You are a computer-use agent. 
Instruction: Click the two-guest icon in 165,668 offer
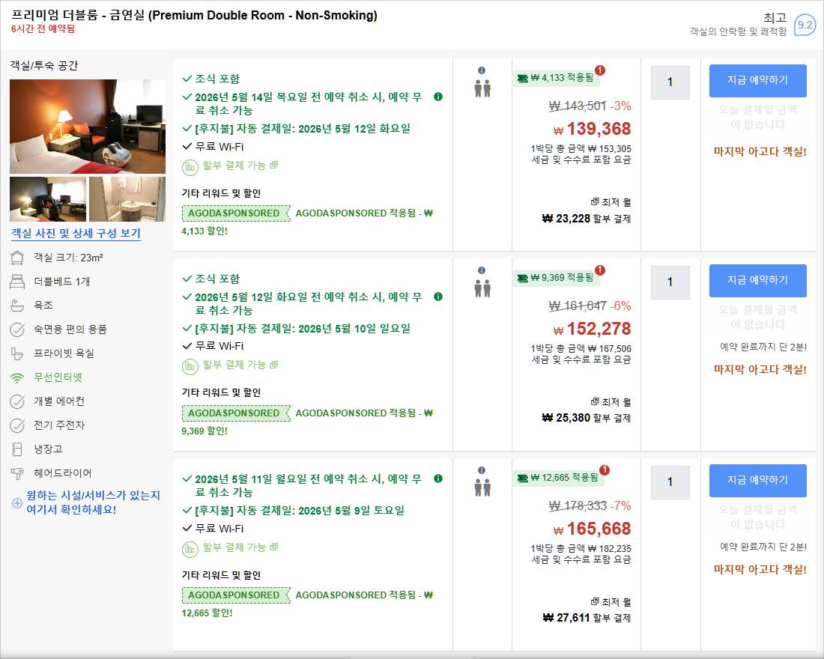pyautogui.click(x=482, y=488)
